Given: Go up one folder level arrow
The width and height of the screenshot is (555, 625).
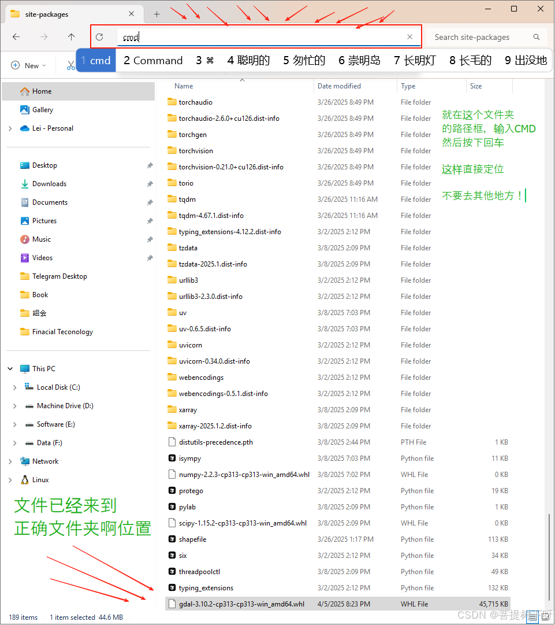Looking at the screenshot, I should point(71,37).
